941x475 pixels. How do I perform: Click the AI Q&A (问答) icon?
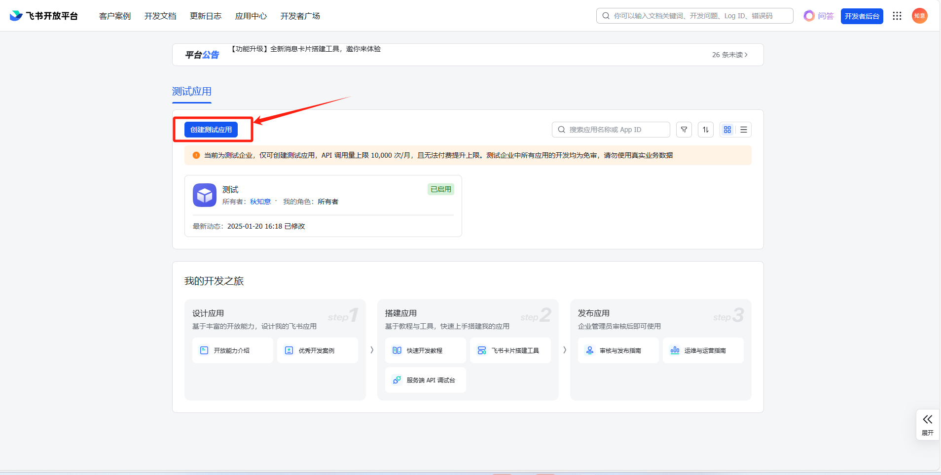coord(818,16)
